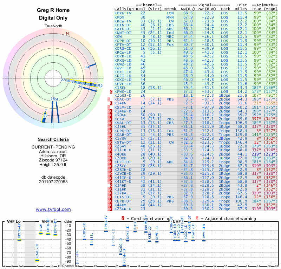Click the Callsign column header

[124, 9]
